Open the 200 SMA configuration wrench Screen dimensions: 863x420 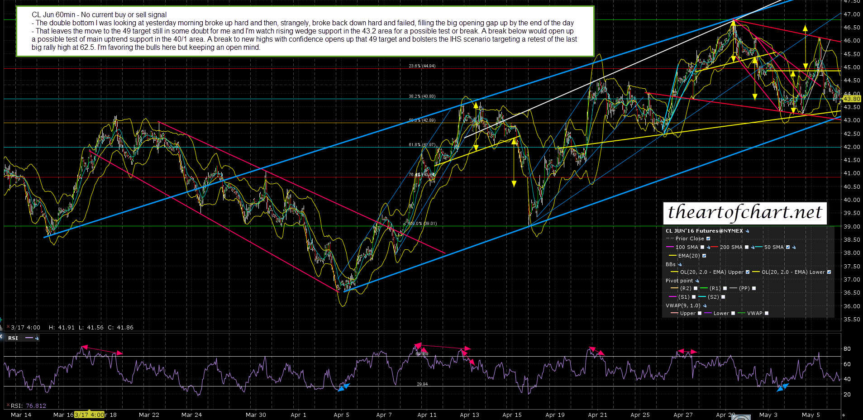[753, 248]
